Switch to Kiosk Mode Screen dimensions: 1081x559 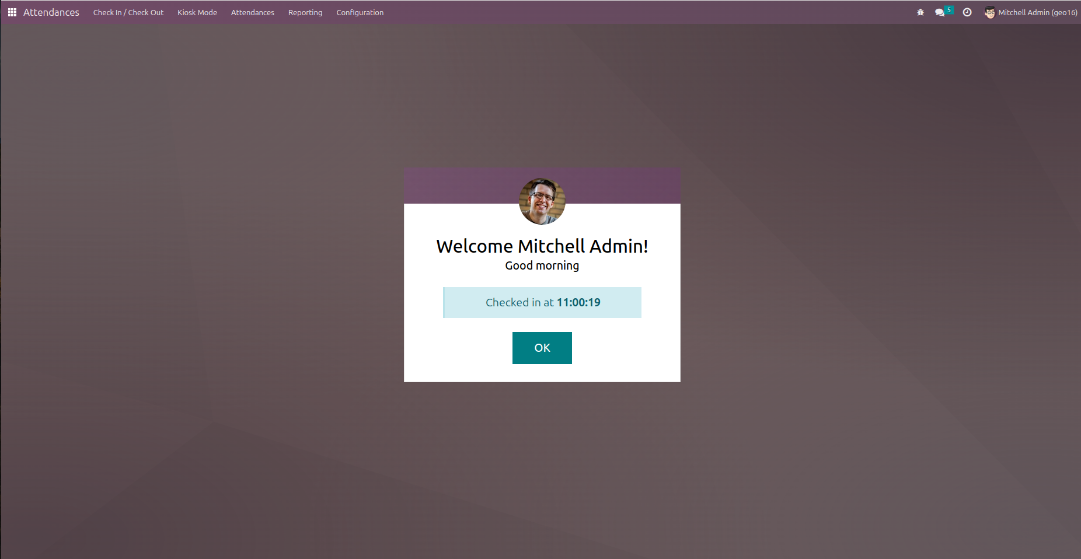pyautogui.click(x=197, y=12)
